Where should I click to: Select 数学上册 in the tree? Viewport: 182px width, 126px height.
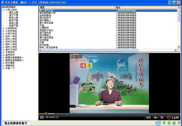point(14,18)
